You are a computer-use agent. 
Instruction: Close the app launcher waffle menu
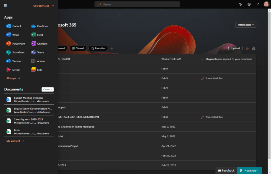tap(6, 6)
